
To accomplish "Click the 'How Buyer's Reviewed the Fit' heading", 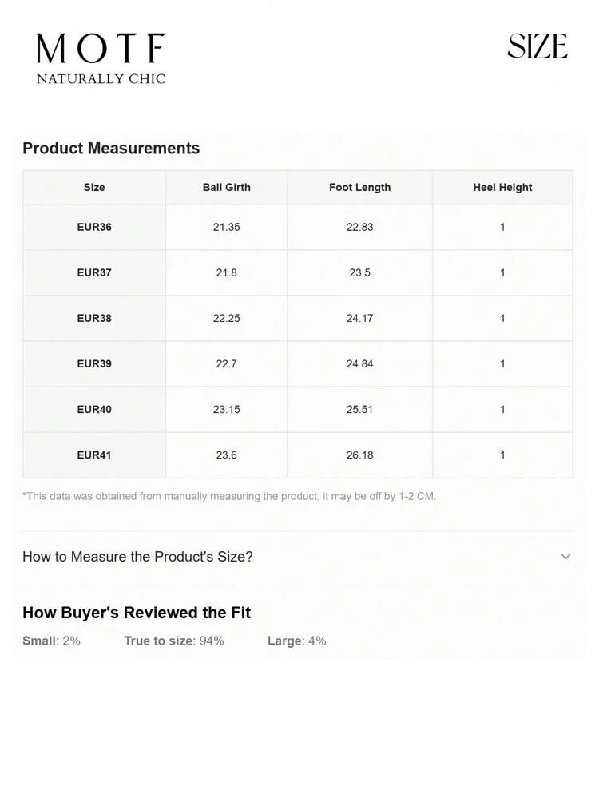I will (137, 613).
